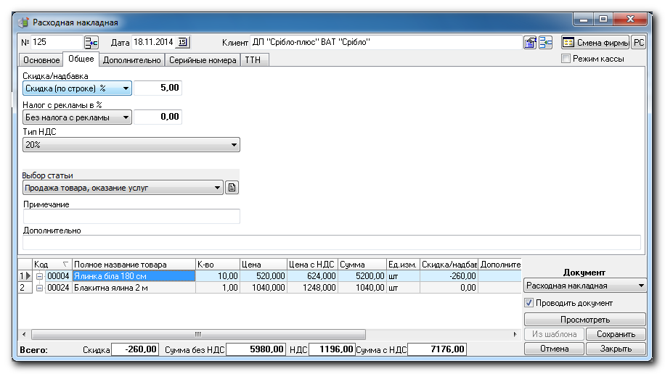Open the calendar date picker icon
Viewport: 665px width, 374px height.
point(183,42)
